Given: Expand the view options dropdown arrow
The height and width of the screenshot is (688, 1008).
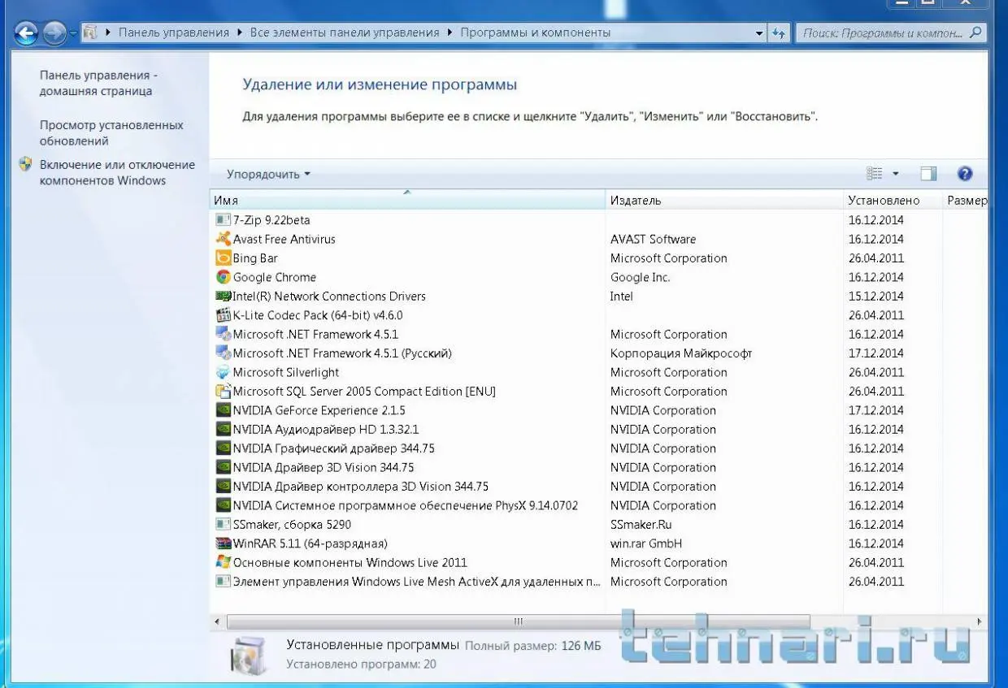Looking at the screenshot, I should 896,174.
